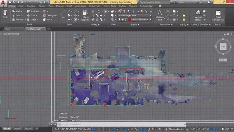Open the Multiline Text tool

point(160,15)
